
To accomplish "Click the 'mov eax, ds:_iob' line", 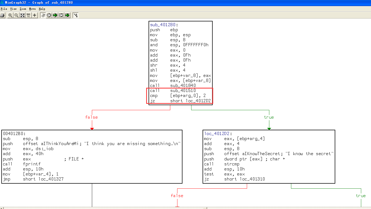I will [x=28, y=149].
